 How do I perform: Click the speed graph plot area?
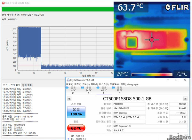(x=66, y=48)
